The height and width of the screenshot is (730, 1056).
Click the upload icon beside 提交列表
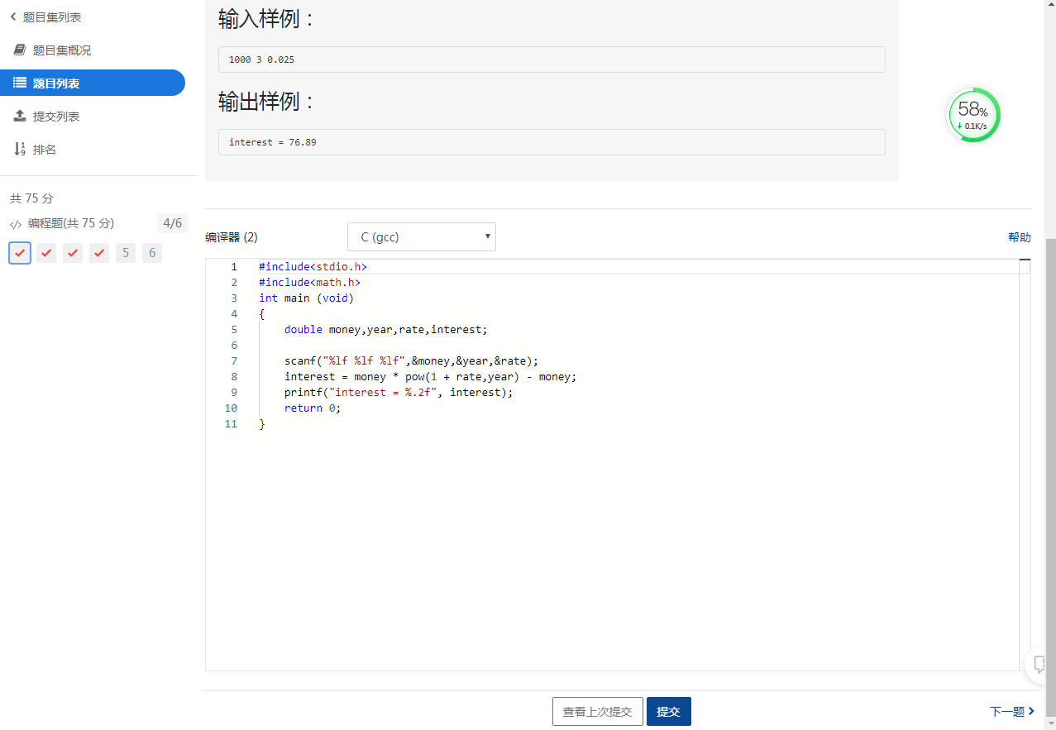[x=20, y=117]
